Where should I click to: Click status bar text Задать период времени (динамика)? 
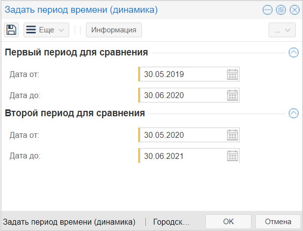click(x=69, y=222)
